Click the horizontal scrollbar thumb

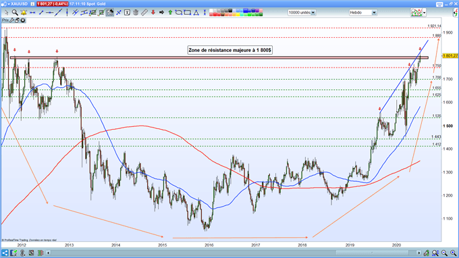click(372, 253)
